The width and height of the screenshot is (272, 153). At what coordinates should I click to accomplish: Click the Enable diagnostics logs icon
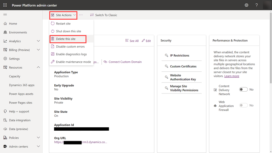tap(53, 54)
